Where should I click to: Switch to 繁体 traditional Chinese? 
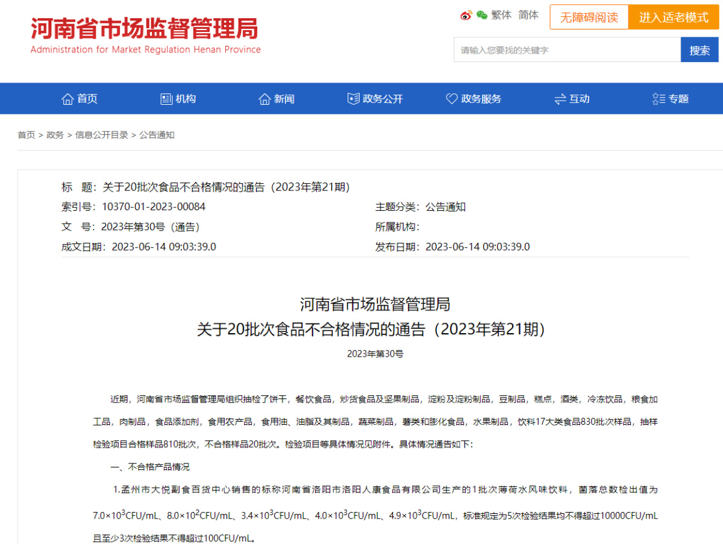[501, 15]
